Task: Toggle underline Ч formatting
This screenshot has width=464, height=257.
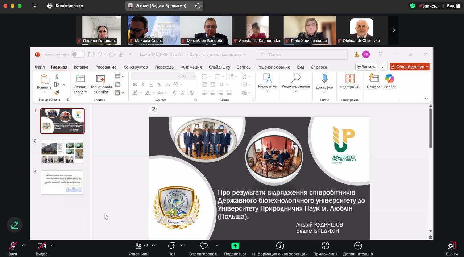Action: pos(151,84)
